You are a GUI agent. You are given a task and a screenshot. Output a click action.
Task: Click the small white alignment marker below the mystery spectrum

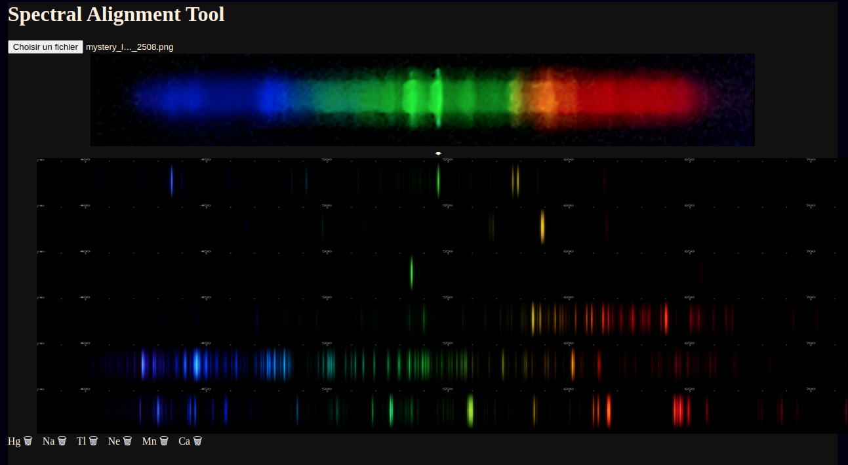(x=438, y=153)
